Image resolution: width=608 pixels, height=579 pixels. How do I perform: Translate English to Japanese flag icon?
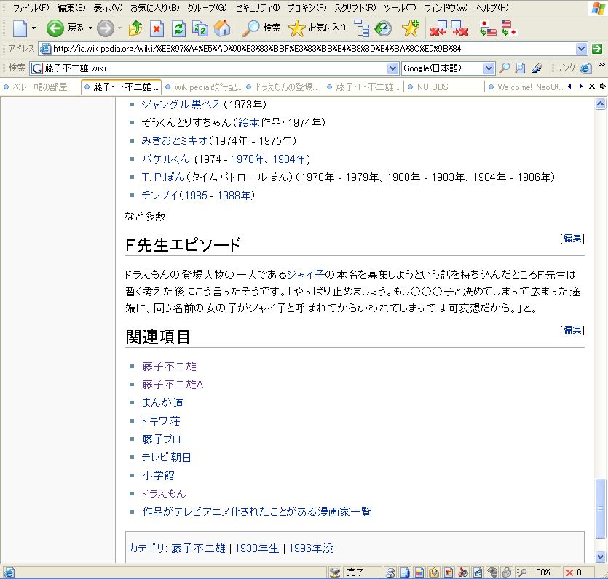510,28
